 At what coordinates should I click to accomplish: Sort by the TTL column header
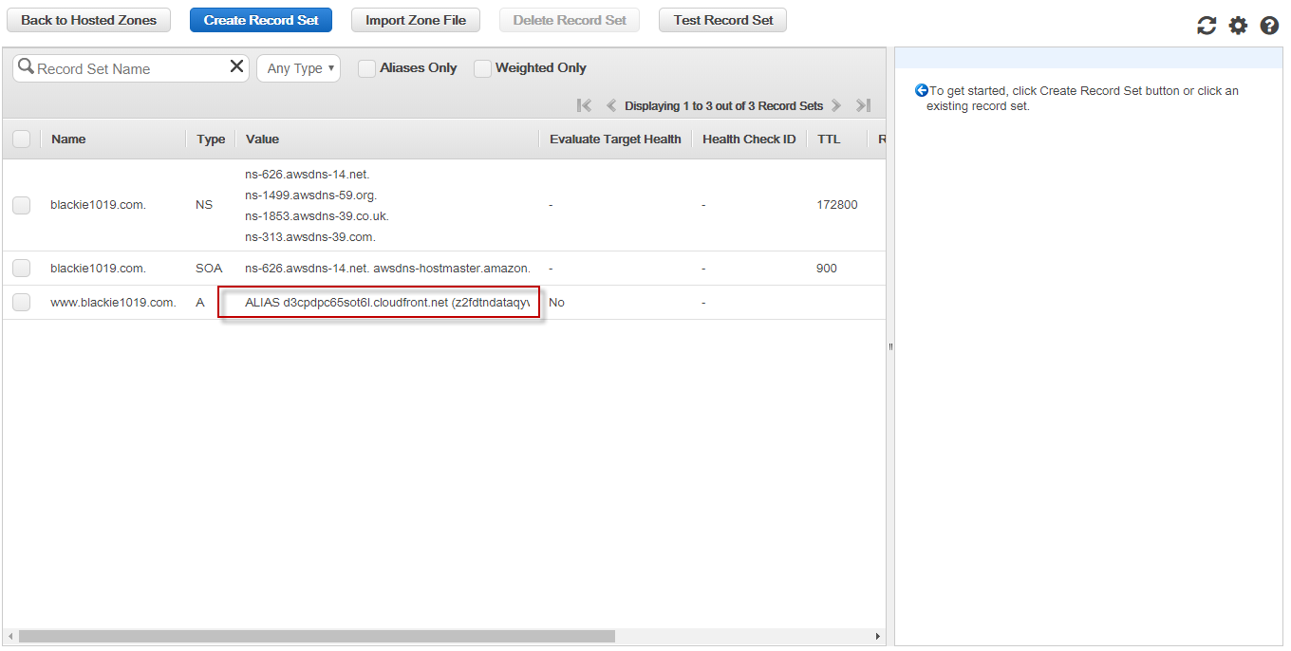tap(829, 139)
